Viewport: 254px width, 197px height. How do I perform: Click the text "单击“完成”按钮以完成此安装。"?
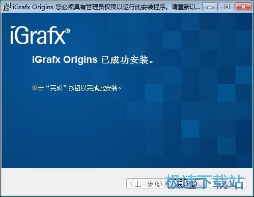click(x=77, y=88)
